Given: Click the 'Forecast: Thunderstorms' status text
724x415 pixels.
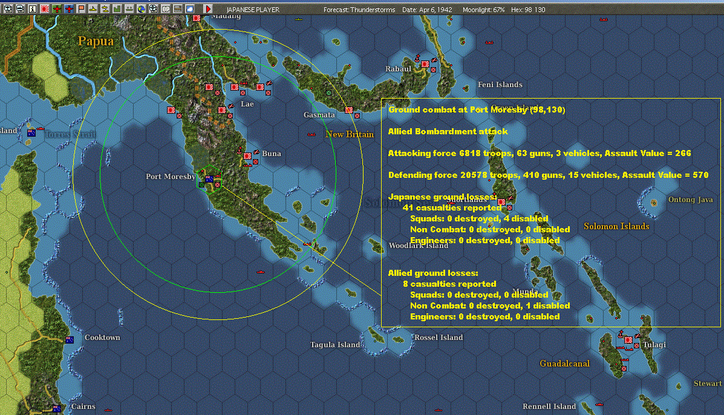Looking at the screenshot, I should pos(359,10).
